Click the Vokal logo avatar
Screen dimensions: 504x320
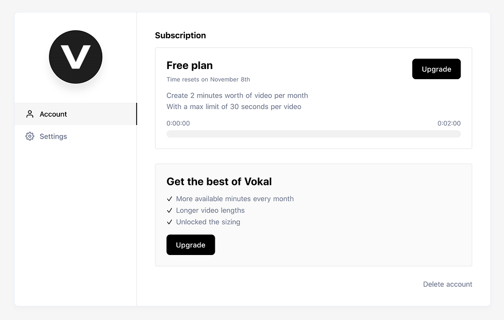76,57
